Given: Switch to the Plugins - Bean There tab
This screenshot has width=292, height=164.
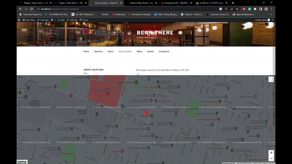Looking at the screenshot, I should pos(36,3).
